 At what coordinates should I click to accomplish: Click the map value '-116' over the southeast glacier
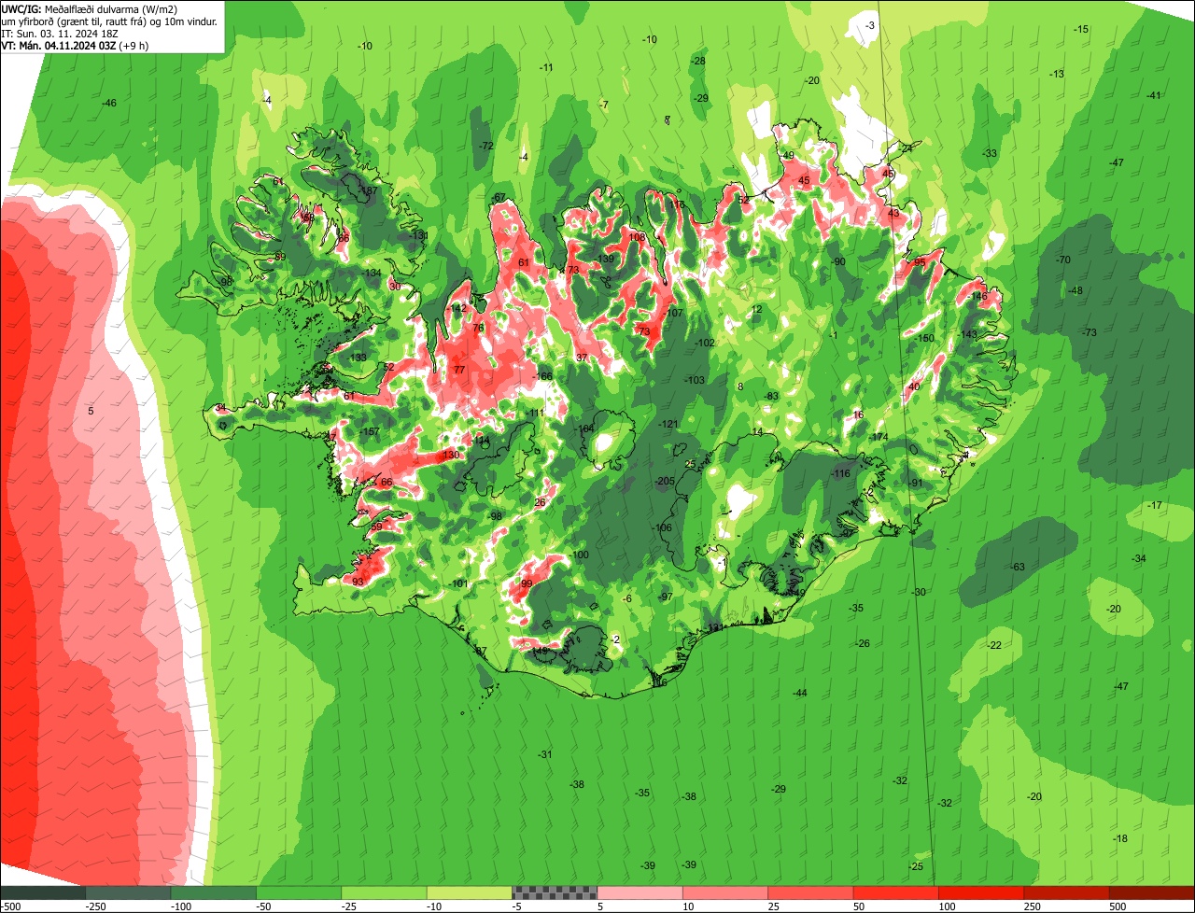pos(840,474)
